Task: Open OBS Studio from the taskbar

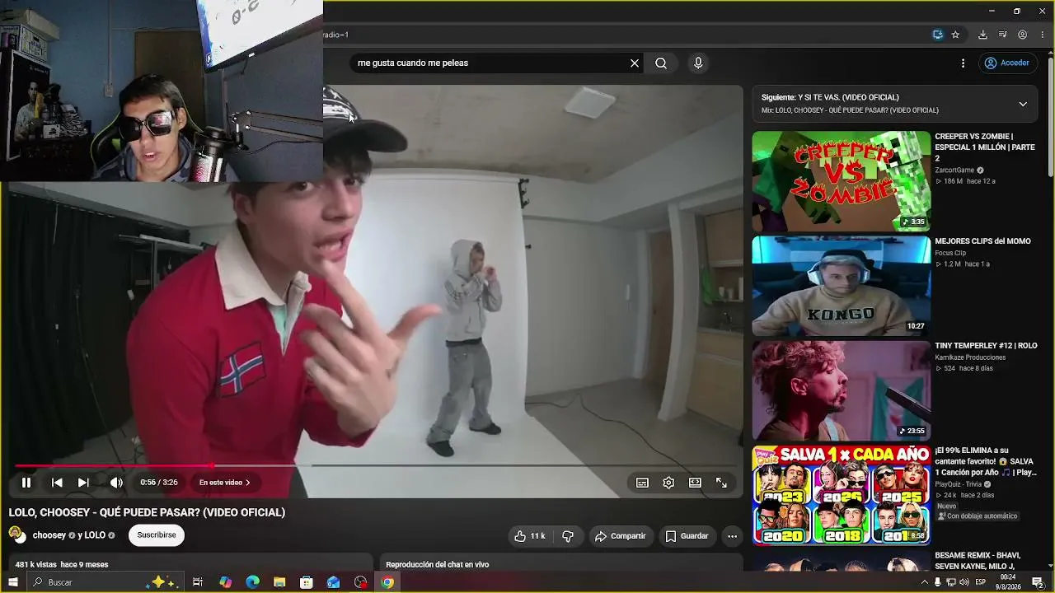Action: [x=360, y=582]
